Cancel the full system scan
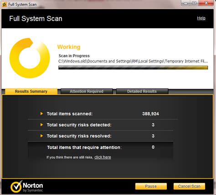 click(x=189, y=186)
